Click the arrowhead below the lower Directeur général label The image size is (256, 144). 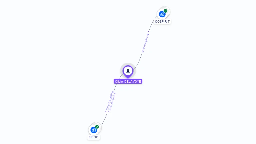coord(106,112)
